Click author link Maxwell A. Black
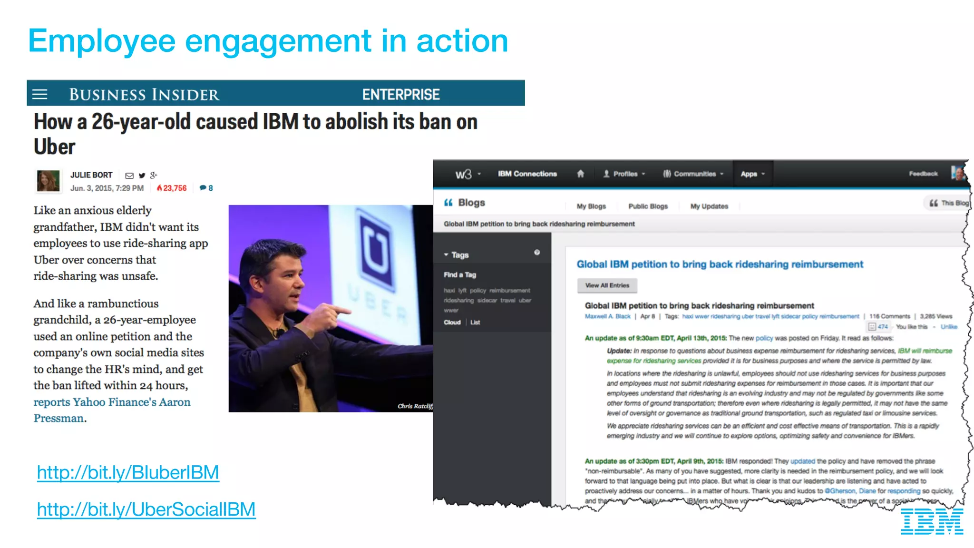This screenshot has width=974, height=548. [x=607, y=316]
